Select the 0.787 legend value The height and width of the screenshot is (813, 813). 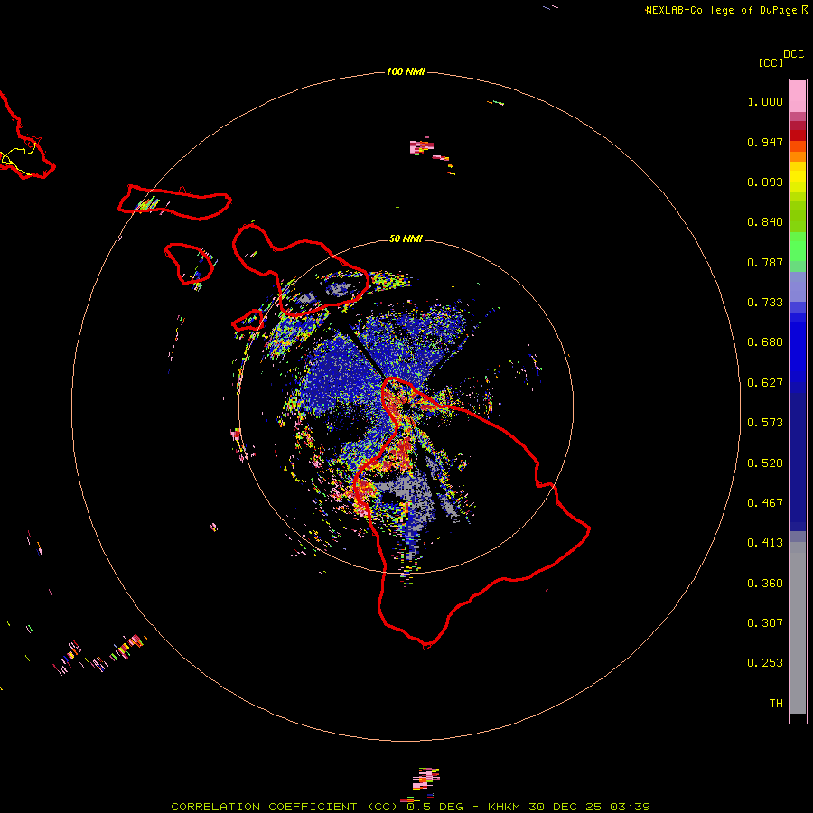(x=765, y=262)
